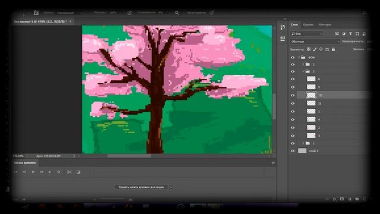The image size is (380, 214).
Task: Hide the фон group via its eye icon
Action: [x=293, y=58]
